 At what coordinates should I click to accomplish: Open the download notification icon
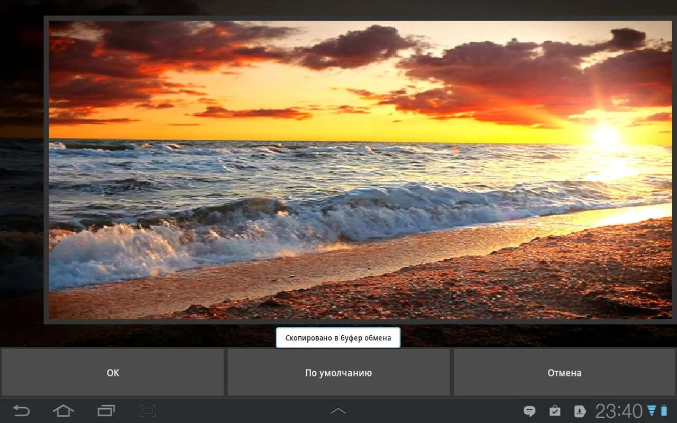pos(580,411)
